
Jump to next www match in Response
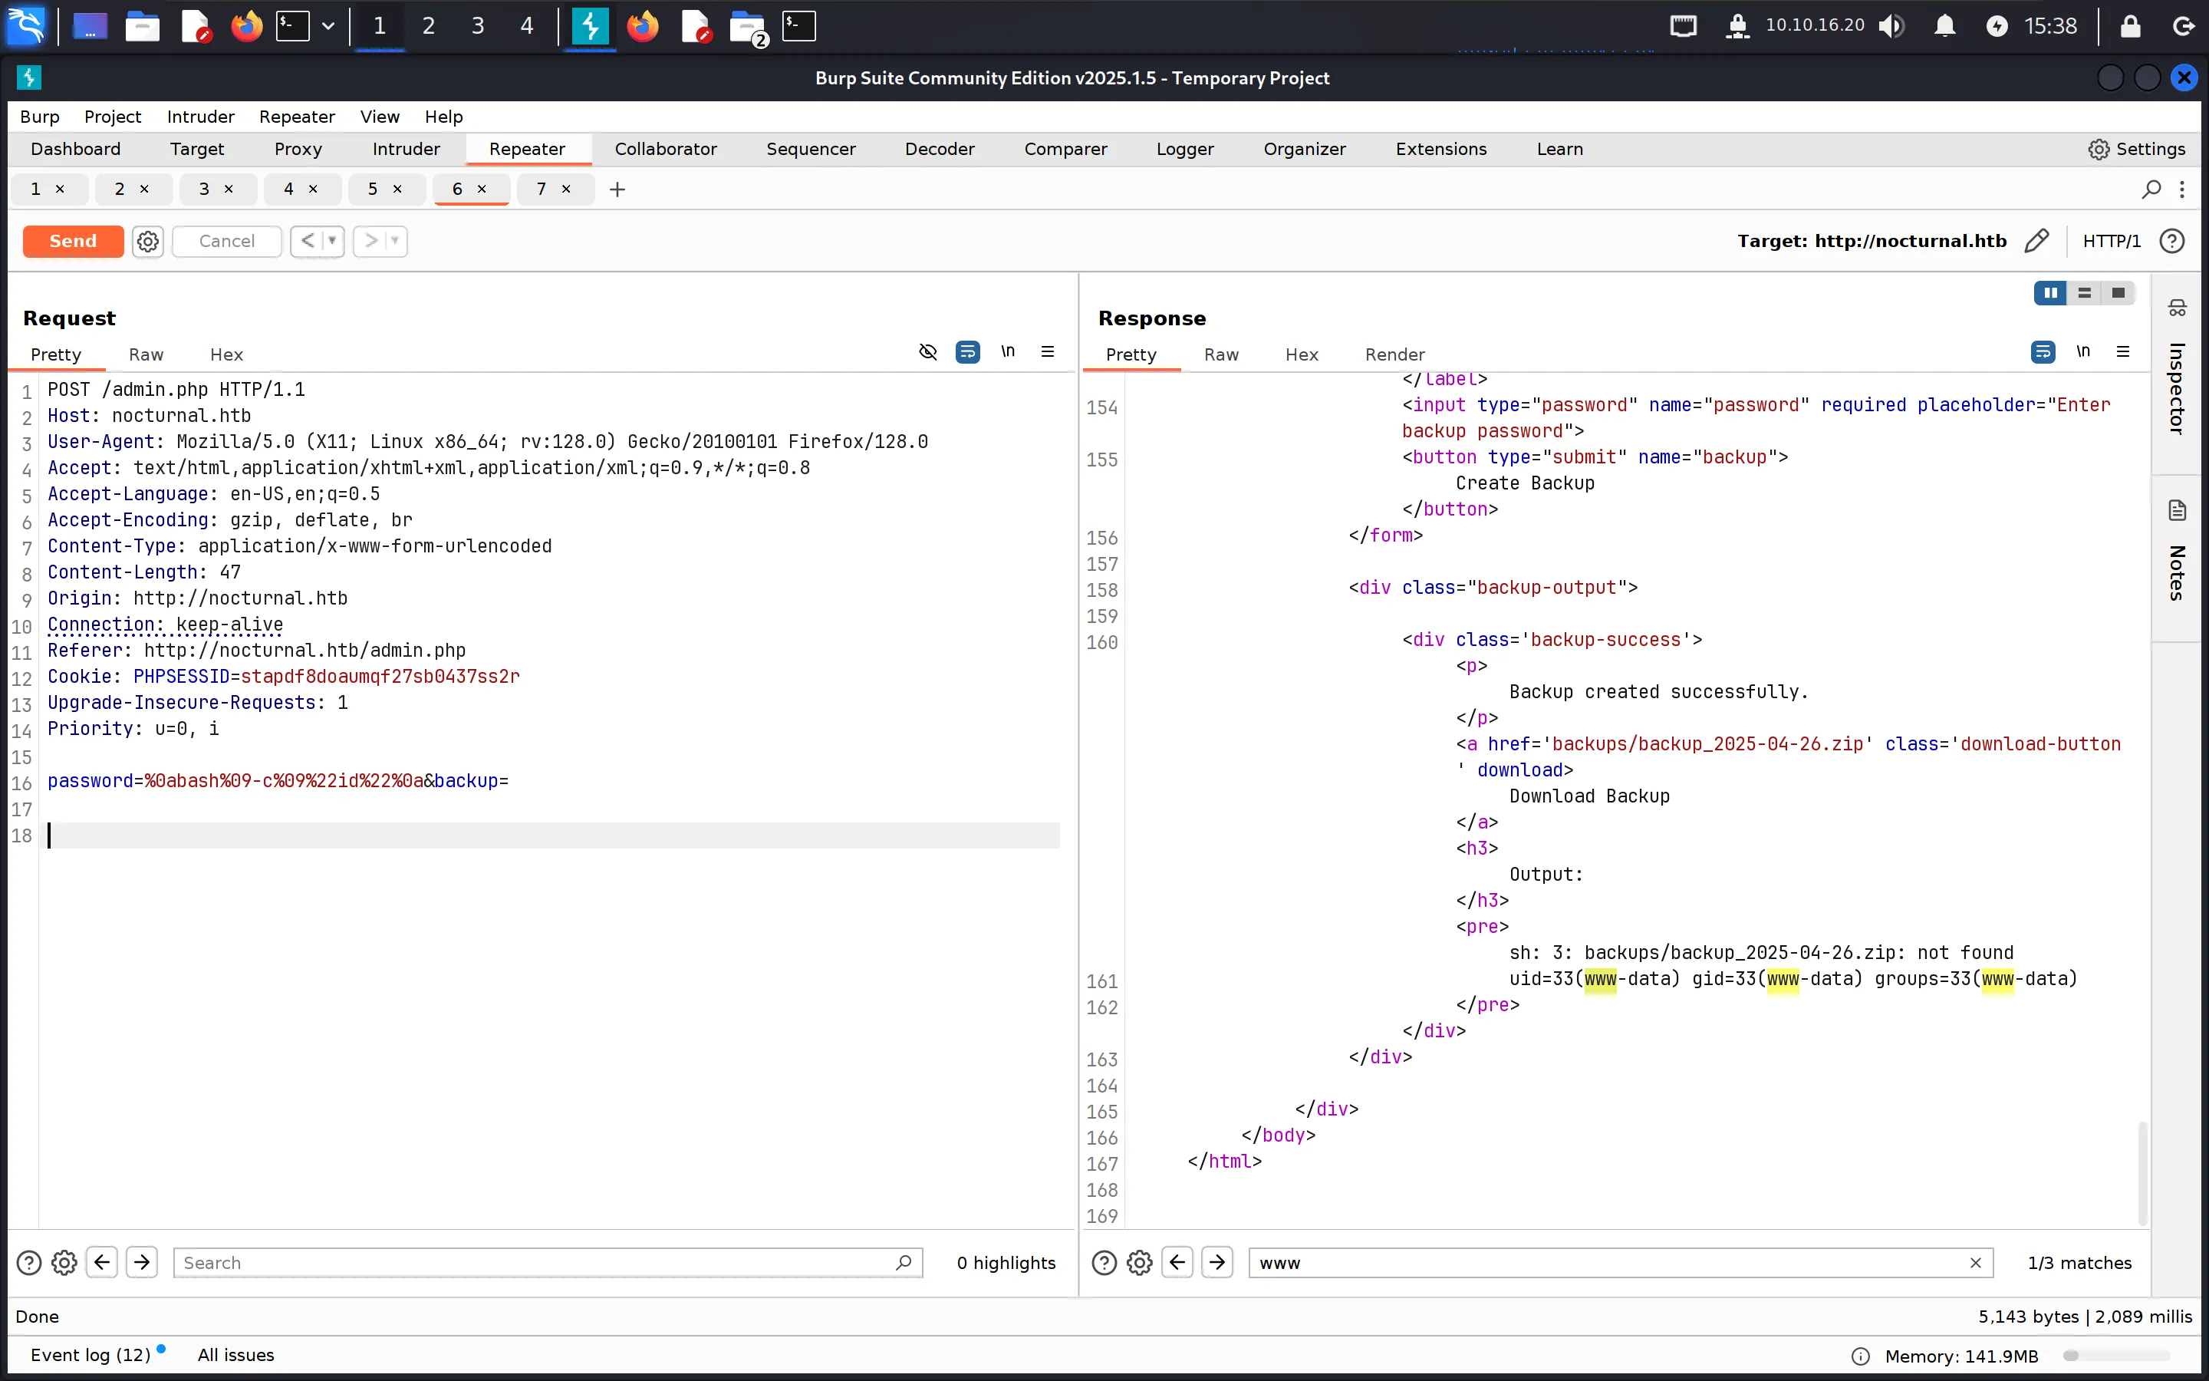1218,1262
